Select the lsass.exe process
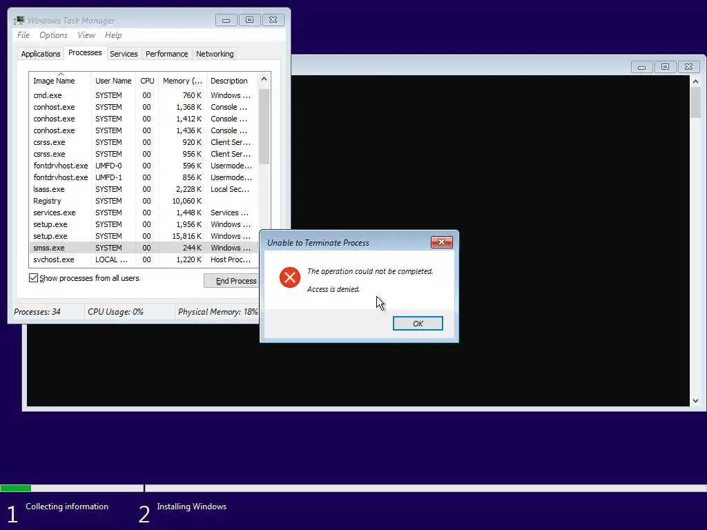The height and width of the screenshot is (530, 707). pyautogui.click(x=144, y=189)
